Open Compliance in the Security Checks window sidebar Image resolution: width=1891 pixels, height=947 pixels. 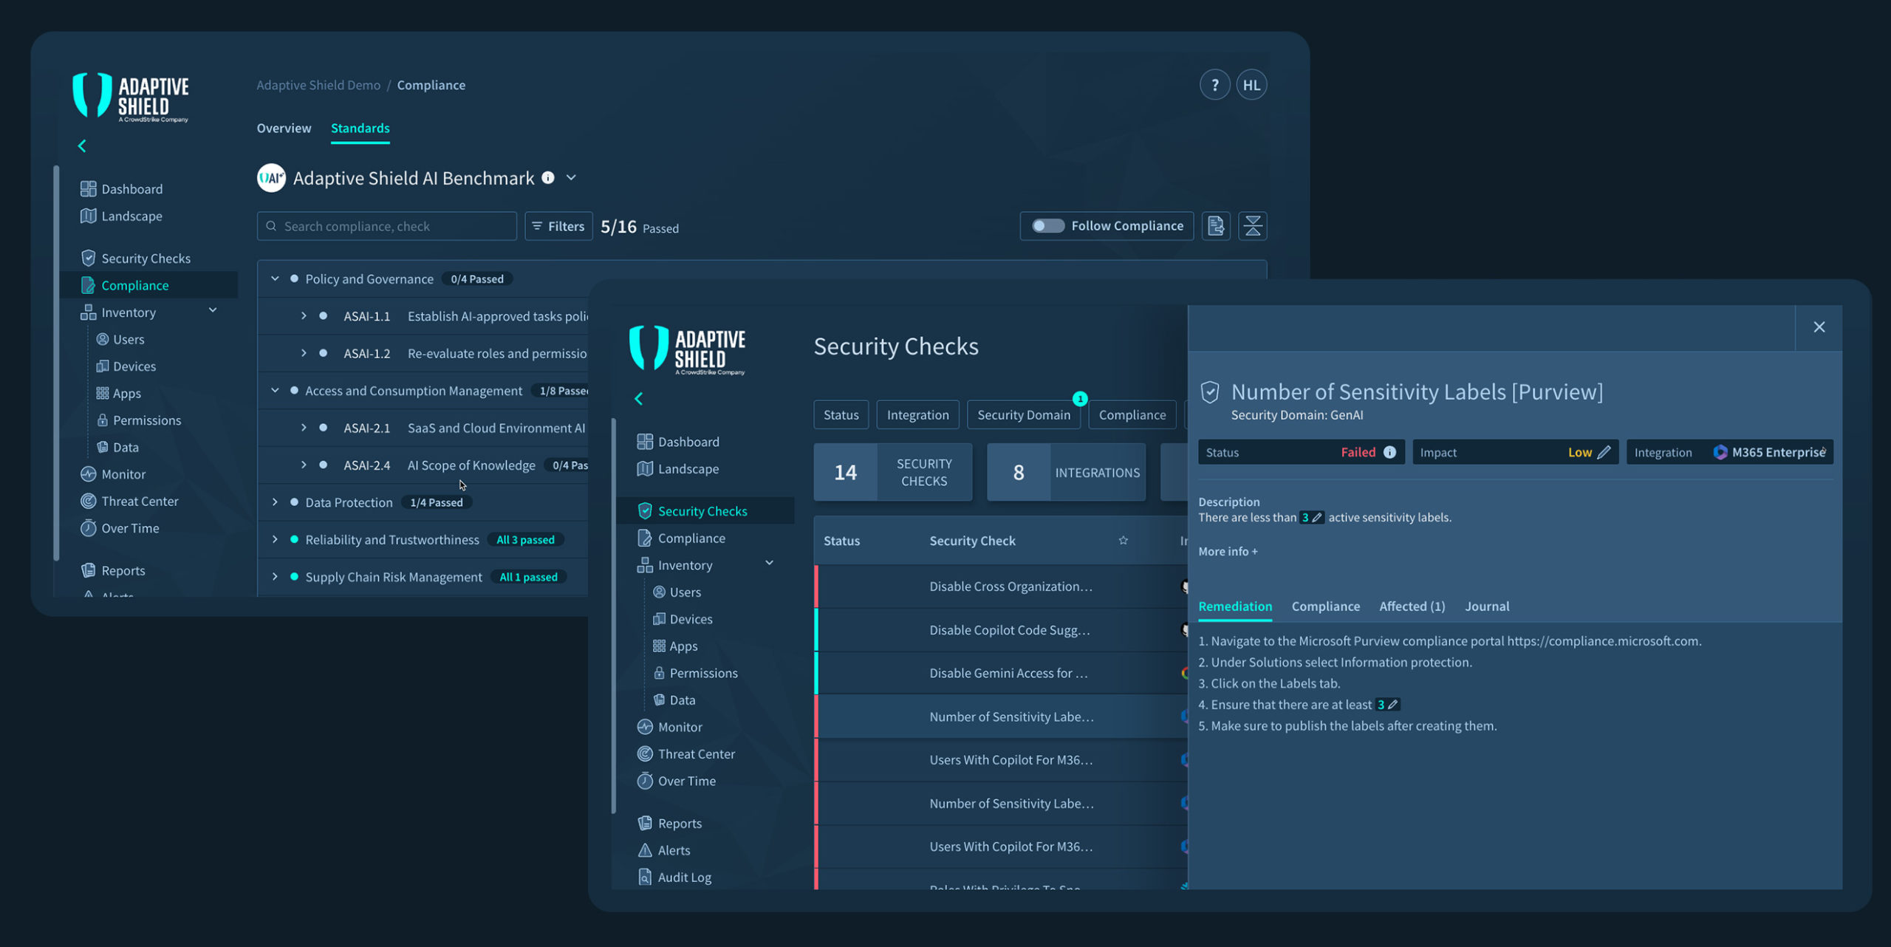(682, 539)
